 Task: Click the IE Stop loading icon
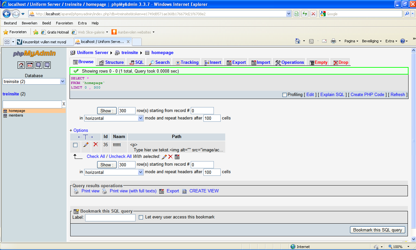(x=313, y=14)
